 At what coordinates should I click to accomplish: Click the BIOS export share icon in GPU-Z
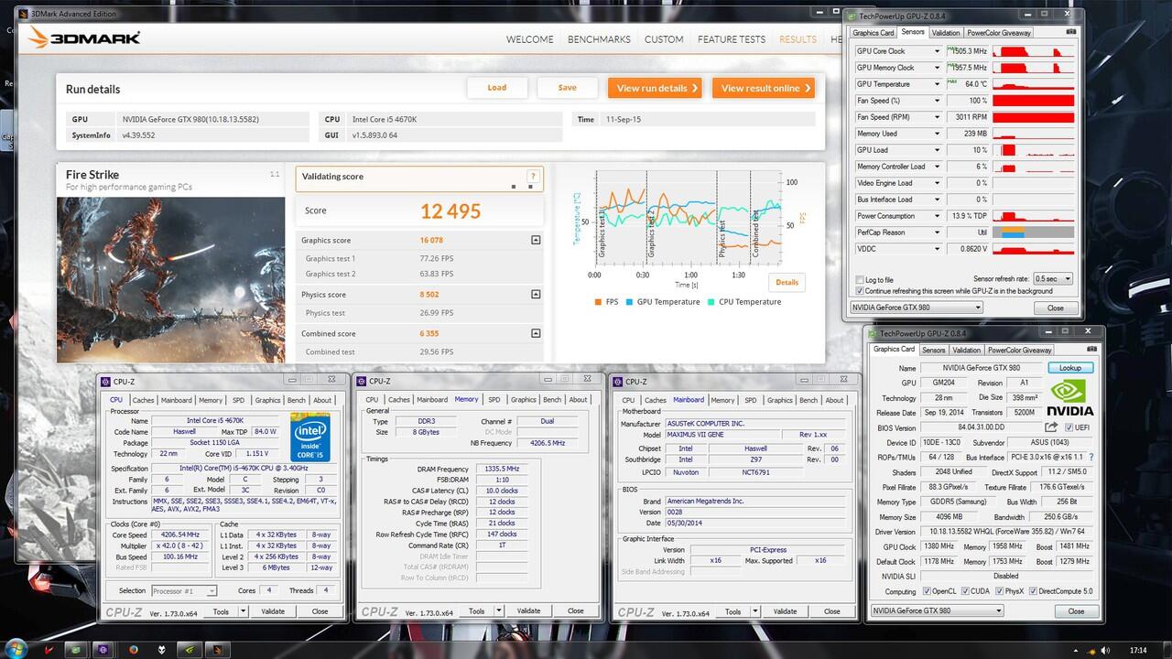coord(1051,427)
